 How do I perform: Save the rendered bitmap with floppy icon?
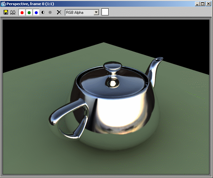[x=6, y=13]
